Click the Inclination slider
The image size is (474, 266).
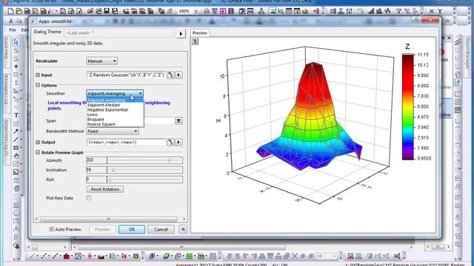(x=145, y=170)
